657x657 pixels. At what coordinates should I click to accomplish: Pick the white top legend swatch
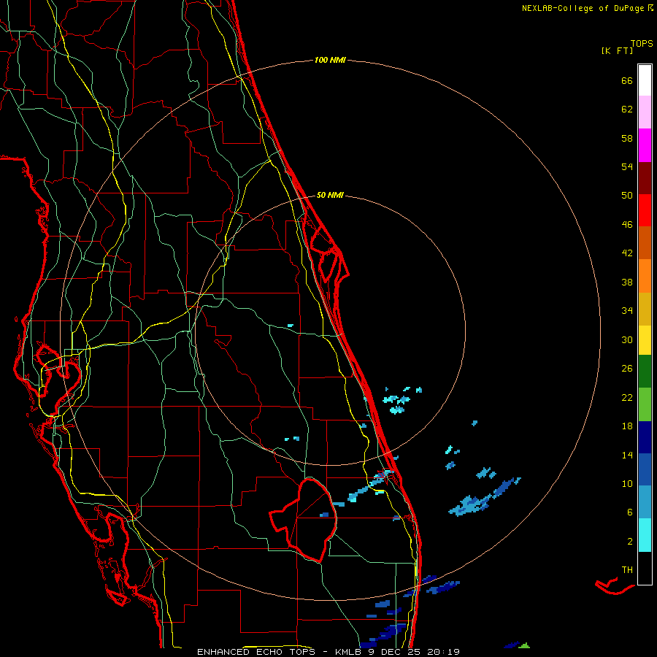coord(645,80)
